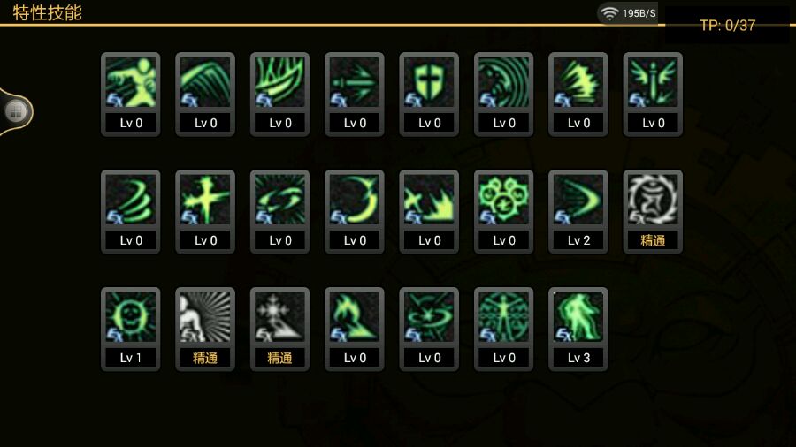Tap the TP: 0/37 points counter
Image resolution: width=796 pixels, height=447 pixels.
pyautogui.click(x=728, y=26)
